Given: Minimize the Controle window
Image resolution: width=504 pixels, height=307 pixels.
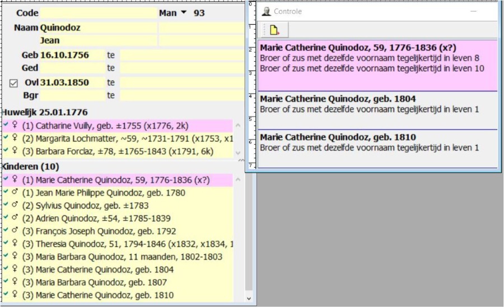Looking at the screenshot, I should 474,11.
